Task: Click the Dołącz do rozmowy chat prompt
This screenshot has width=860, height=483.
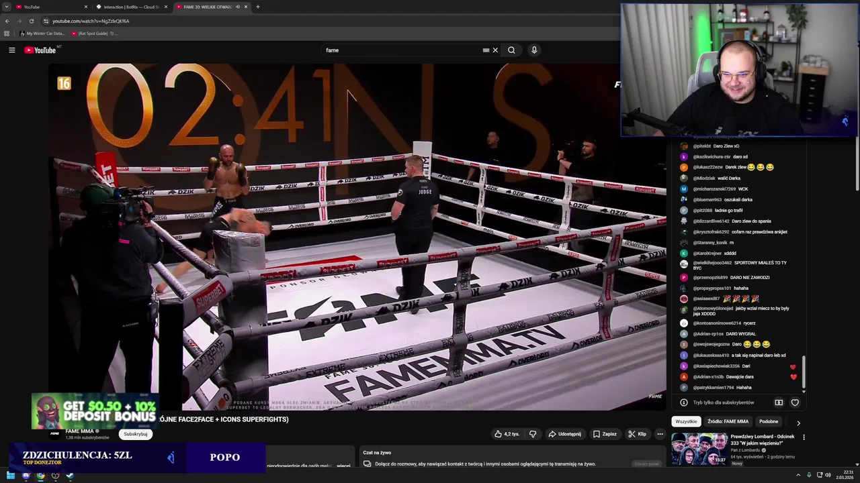Action: pyautogui.click(x=485, y=464)
